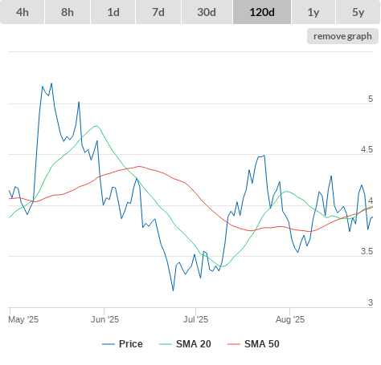Click the May '25 axis label
The image size is (381, 365).
23,319
